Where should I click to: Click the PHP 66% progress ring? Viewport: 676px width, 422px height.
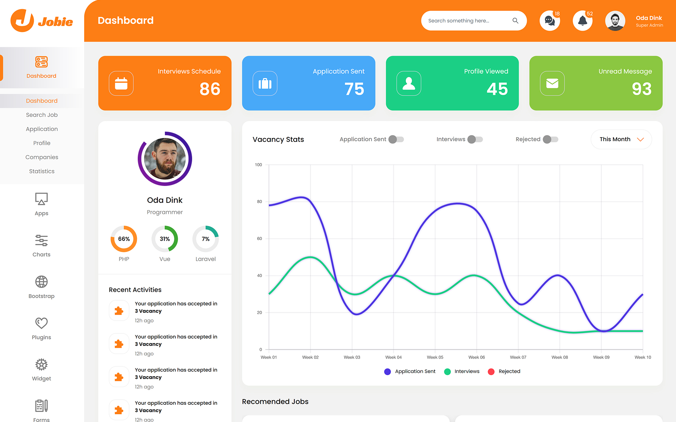[124, 239]
